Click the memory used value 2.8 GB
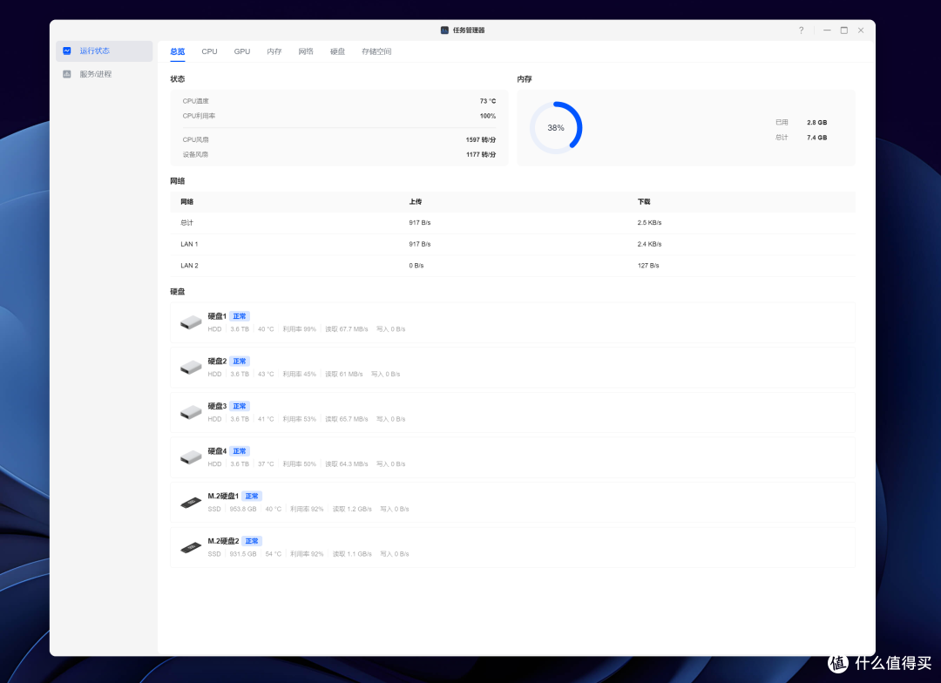Screen dimensions: 941x683 tap(816, 123)
